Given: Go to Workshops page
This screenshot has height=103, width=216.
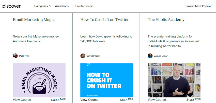Looking at the screenshot, I should [x=62, y=6].
